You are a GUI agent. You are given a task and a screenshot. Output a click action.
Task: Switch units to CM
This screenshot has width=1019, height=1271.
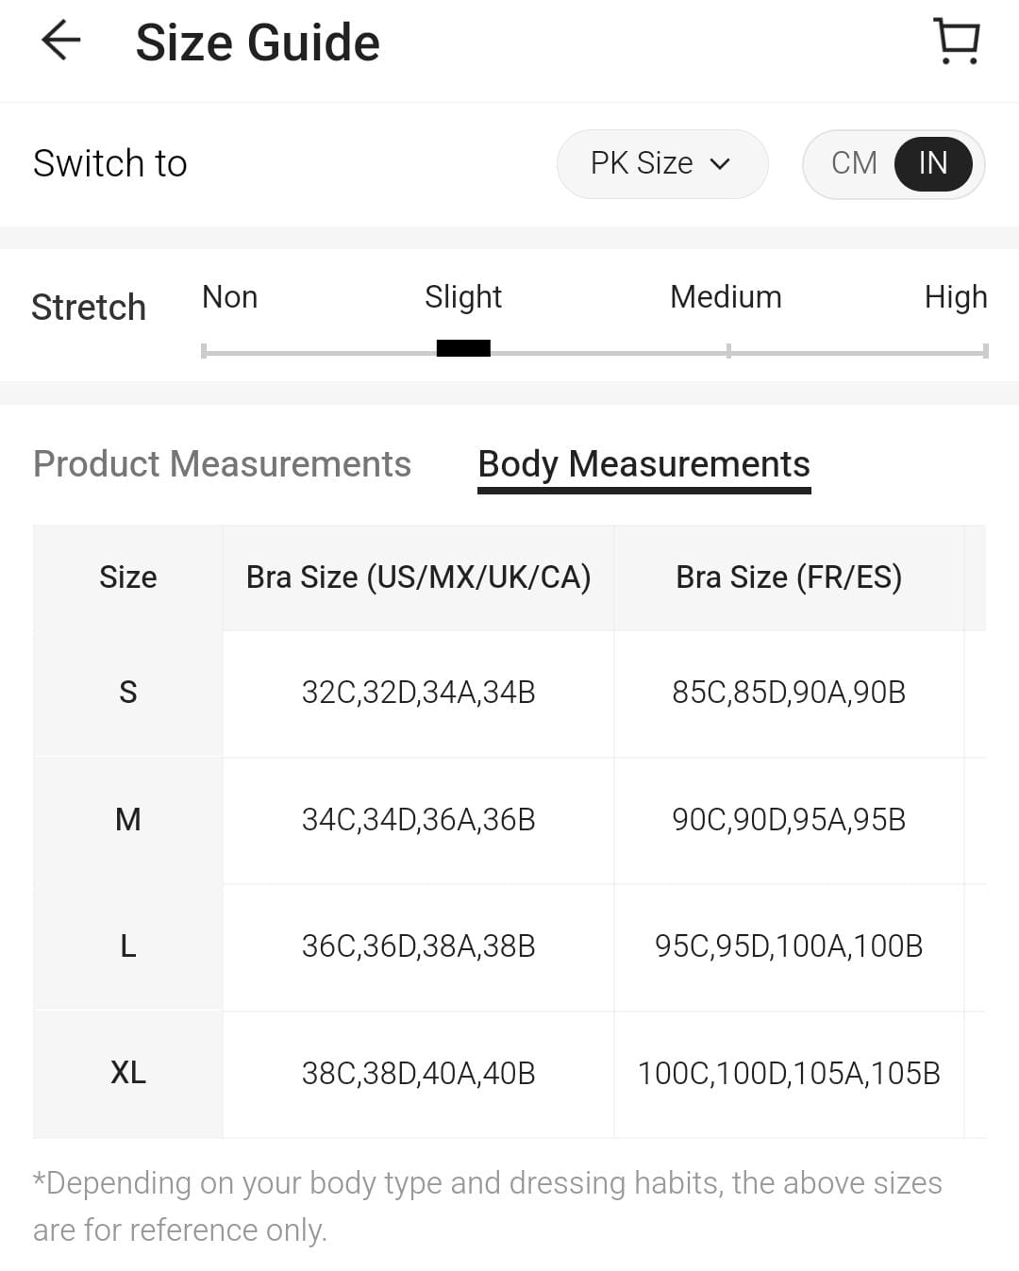coord(854,163)
